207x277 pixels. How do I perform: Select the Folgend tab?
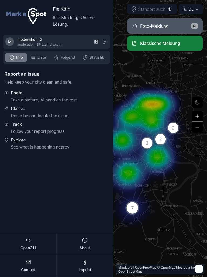coord(64,57)
